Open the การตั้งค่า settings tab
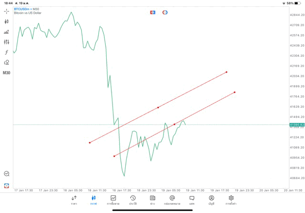The image size is (305, 213). pyautogui.click(x=231, y=200)
